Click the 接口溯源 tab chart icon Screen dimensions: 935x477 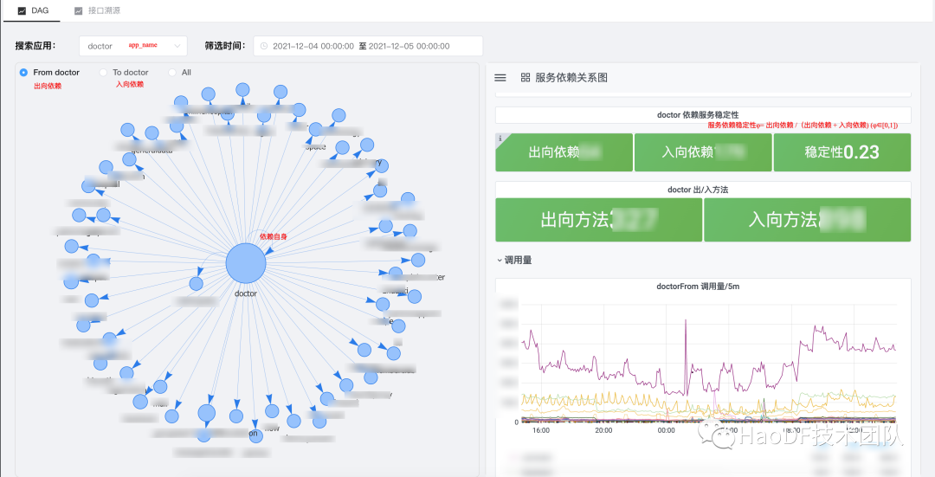[78, 10]
